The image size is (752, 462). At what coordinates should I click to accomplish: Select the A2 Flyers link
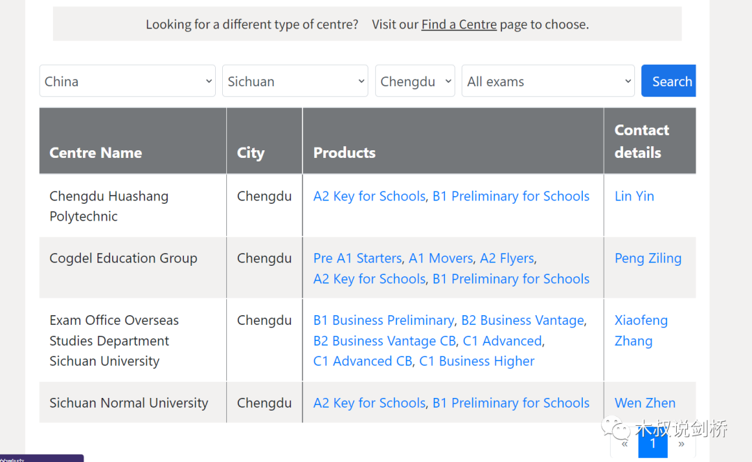pos(507,258)
